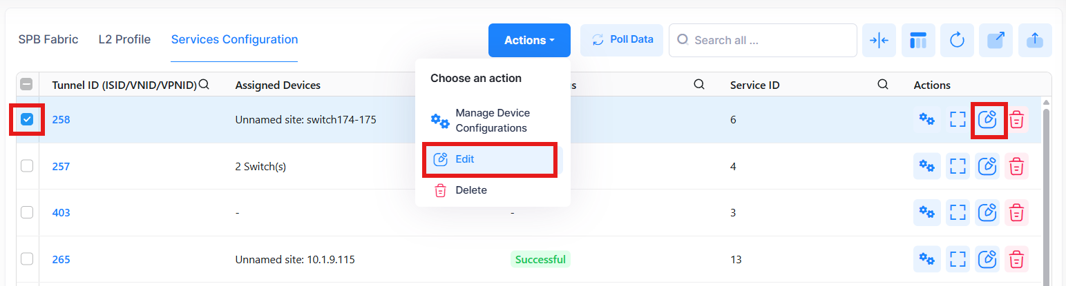Image resolution: width=1066 pixels, height=286 pixels.
Task: Switch to the SPB Fabric tab
Action: (x=48, y=39)
